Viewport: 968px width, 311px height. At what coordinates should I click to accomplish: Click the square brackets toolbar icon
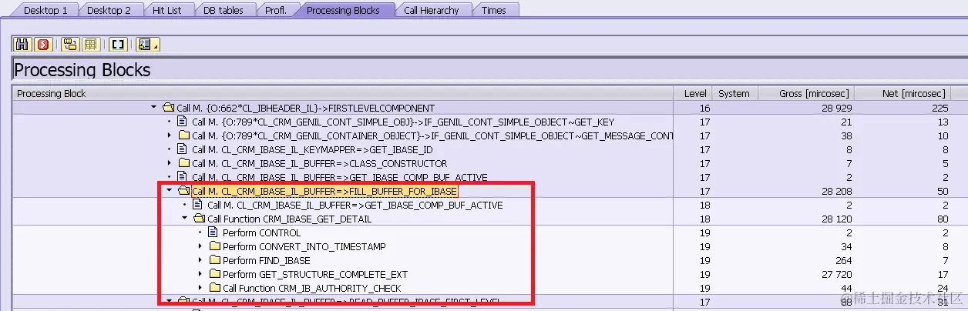[118, 44]
